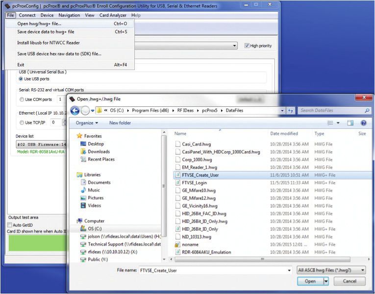Toggle the preview pane icon

(x=350, y=123)
